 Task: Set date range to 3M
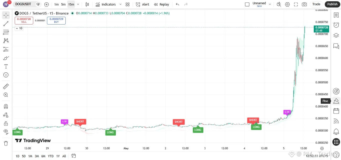click(x=37, y=156)
